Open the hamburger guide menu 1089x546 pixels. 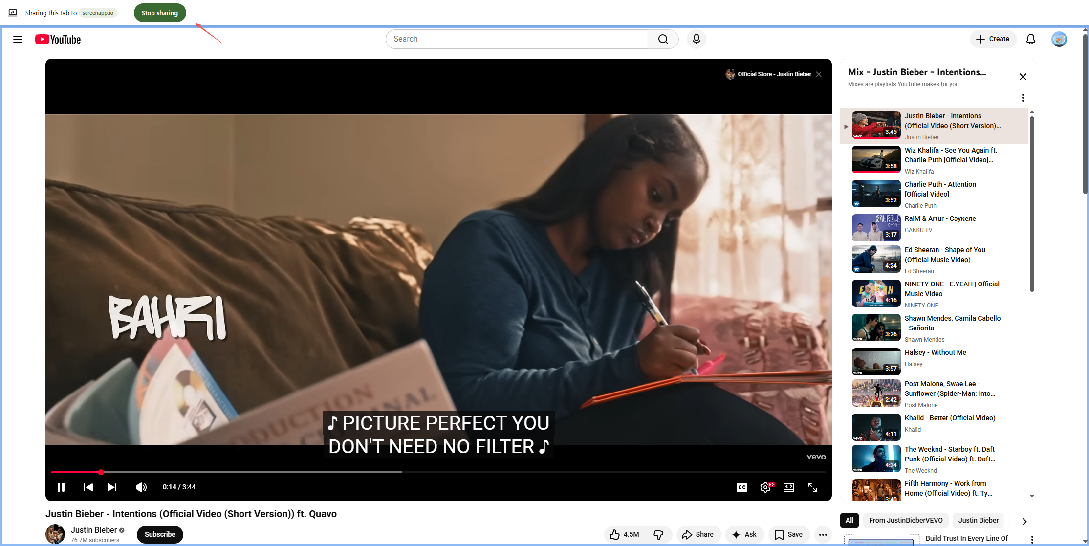tap(18, 39)
